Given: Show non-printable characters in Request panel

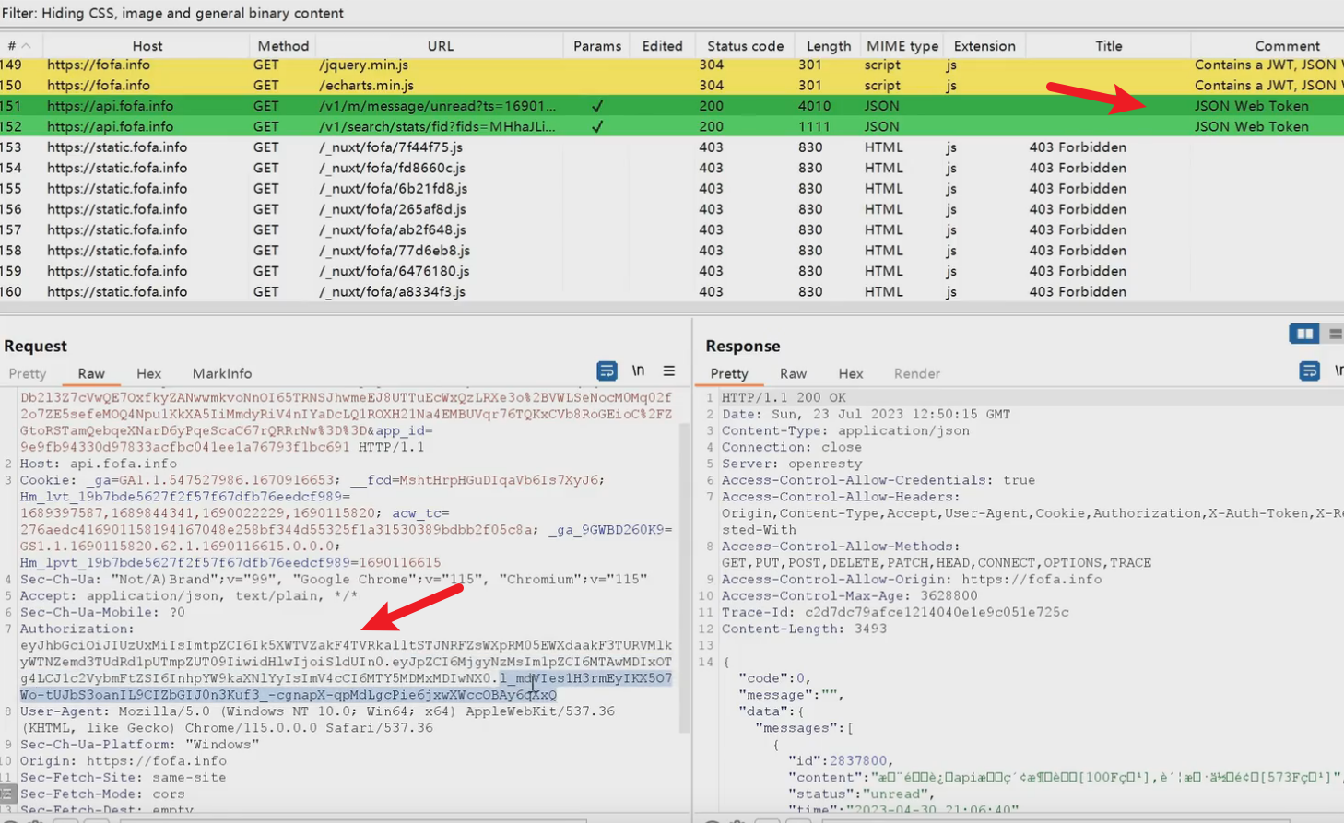Looking at the screenshot, I should tap(638, 371).
